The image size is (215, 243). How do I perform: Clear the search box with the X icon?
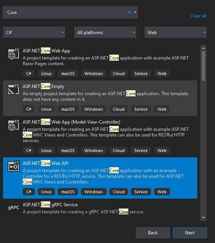tap(129, 12)
